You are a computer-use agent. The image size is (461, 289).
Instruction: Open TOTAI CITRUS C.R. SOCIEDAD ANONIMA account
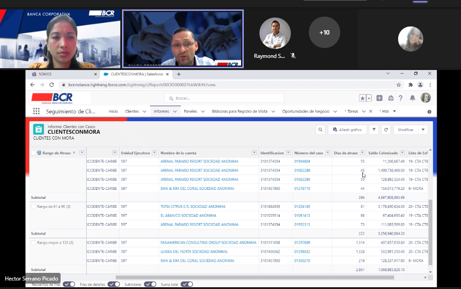[x=193, y=207]
